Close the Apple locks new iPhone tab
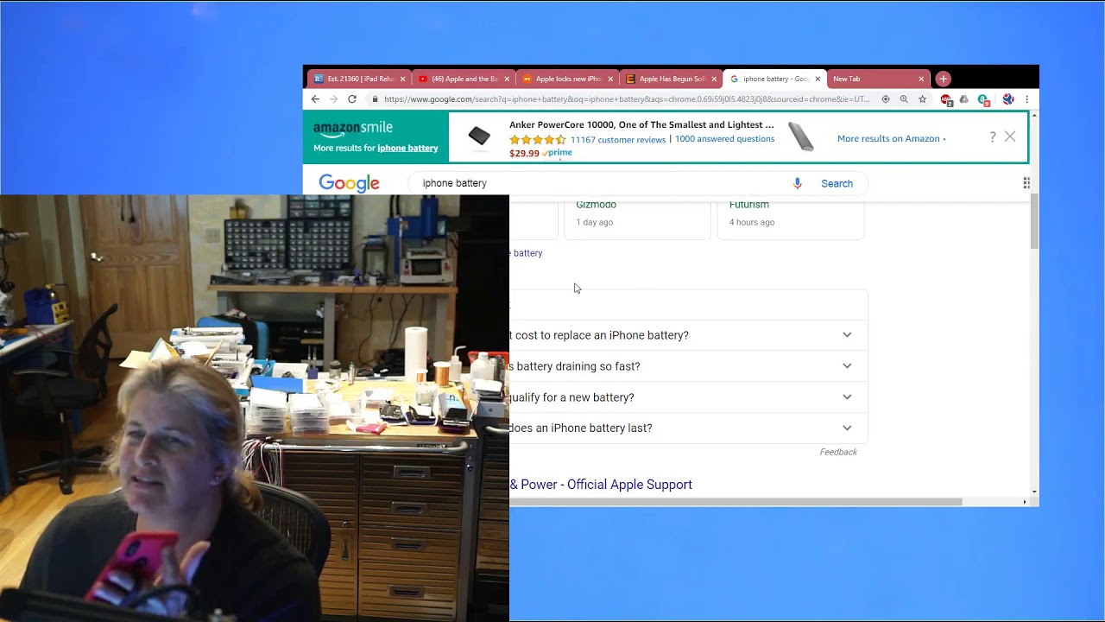Image resolution: width=1105 pixels, height=622 pixels. click(610, 79)
